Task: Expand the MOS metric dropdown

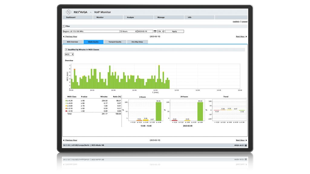Action: pos(69,54)
